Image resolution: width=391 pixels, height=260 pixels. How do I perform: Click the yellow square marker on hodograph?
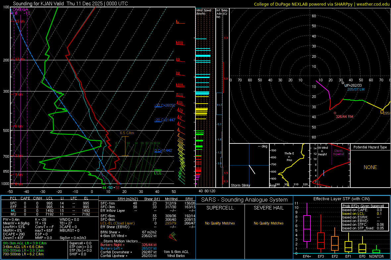coord(382,112)
